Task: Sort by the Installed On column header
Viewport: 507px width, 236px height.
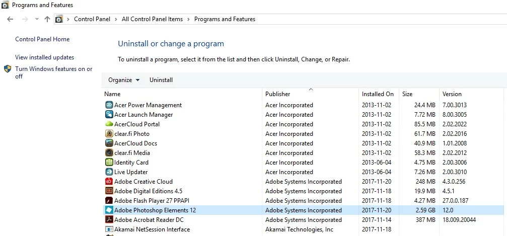Action: coord(379,94)
